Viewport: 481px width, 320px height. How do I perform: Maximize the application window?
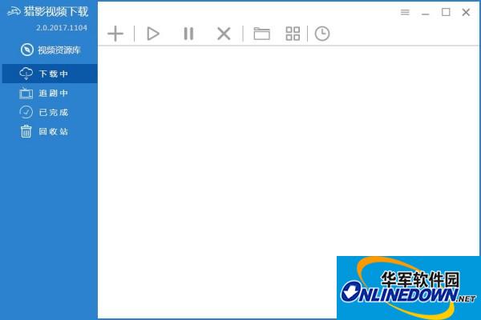tap(446, 12)
